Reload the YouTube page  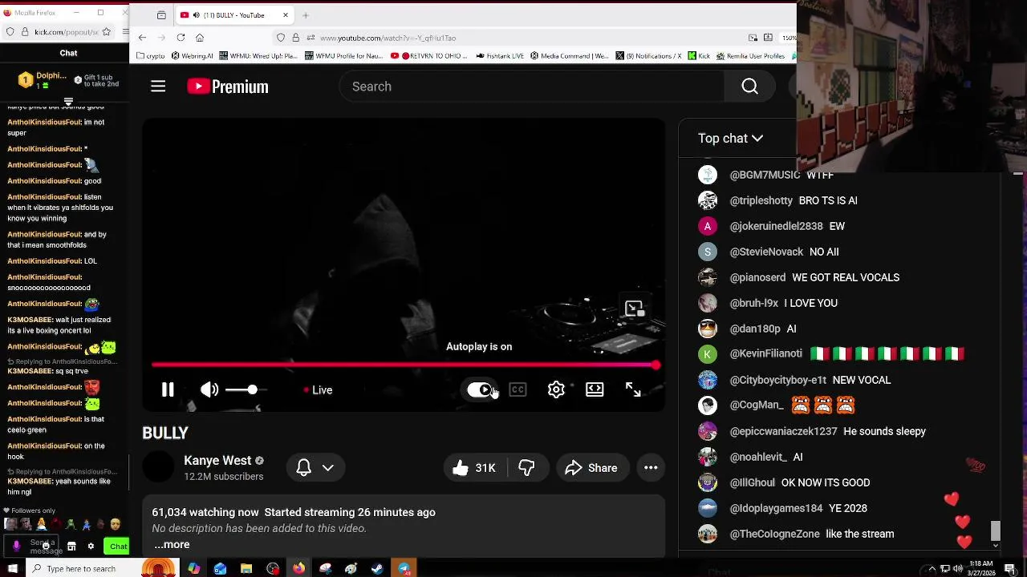[181, 38]
